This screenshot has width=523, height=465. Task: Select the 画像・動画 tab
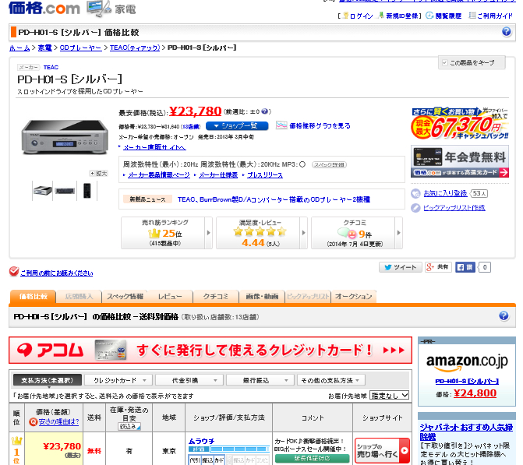262,297
